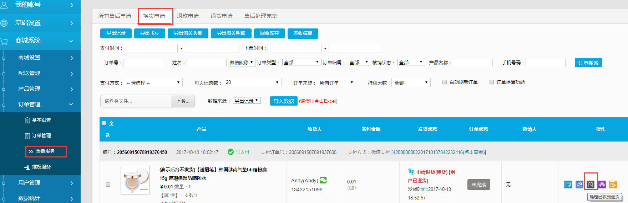
Task: Click the orange yen price-edit icon
Action: pyautogui.click(x=613, y=185)
